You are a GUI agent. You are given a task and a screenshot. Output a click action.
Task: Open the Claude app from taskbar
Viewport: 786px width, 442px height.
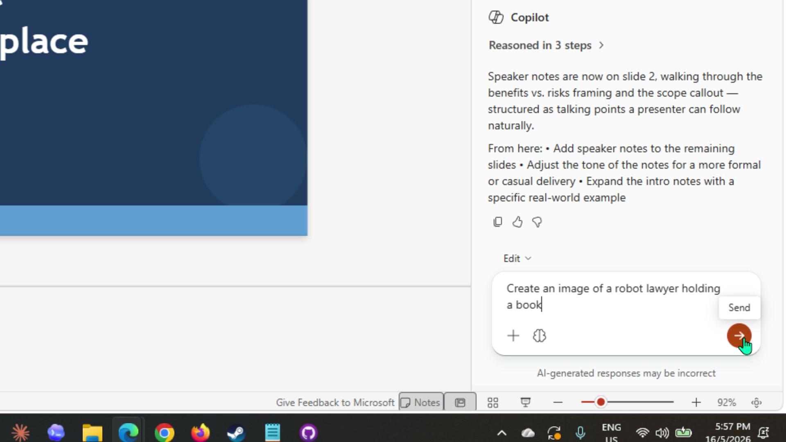pos(20,432)
